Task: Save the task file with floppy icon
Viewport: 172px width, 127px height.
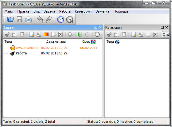Action: pyautogui.click(x=19, y=19)
